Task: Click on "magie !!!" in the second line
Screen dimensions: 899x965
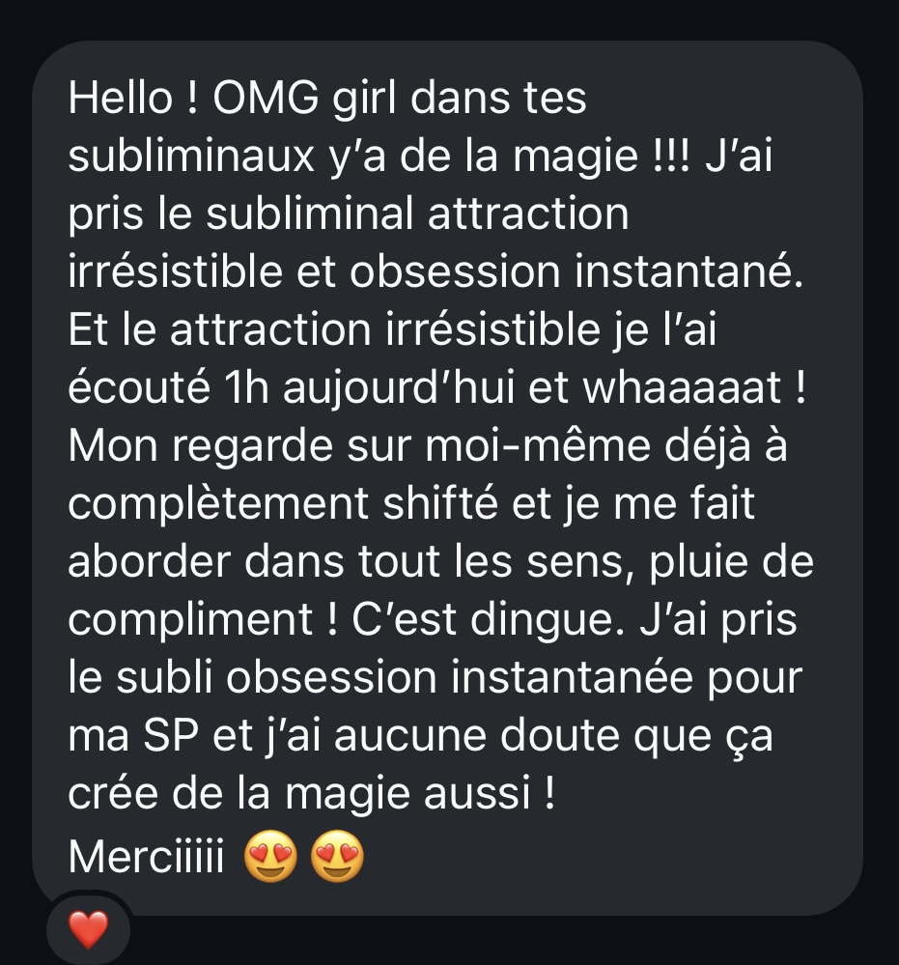Action: tap(566, 157)
